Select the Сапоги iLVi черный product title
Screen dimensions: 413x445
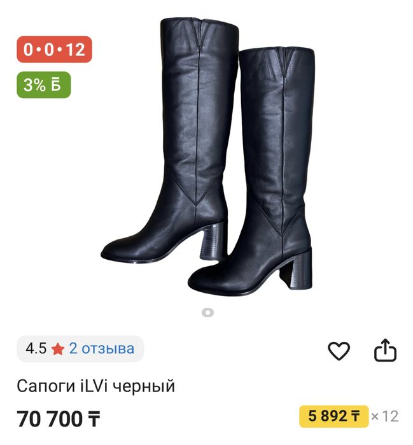tap(96, 386)
